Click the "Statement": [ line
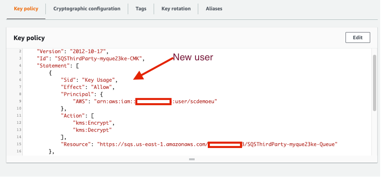 click(x=57, y=65)
